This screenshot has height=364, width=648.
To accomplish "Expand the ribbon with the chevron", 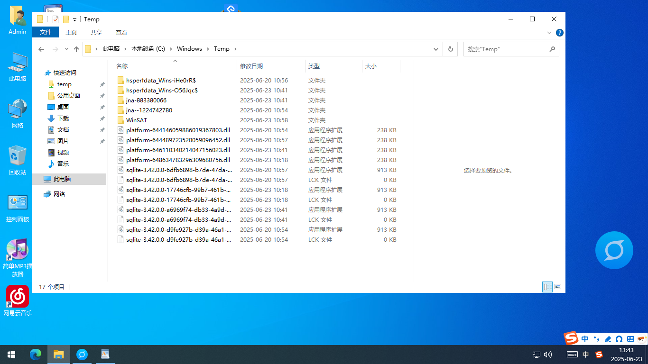I will pos(550,33).
